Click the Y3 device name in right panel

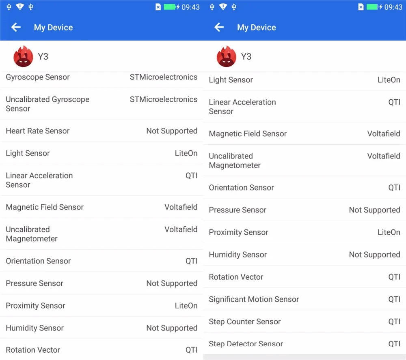246,56
